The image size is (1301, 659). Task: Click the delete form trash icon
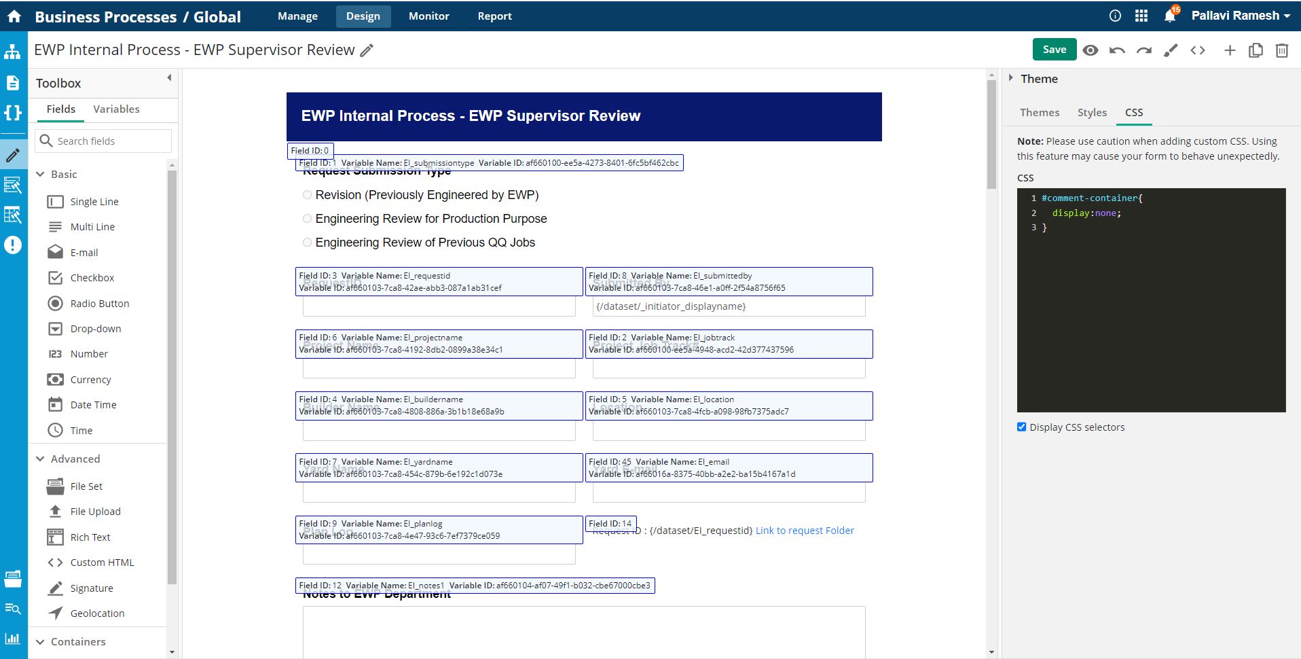pyautogui.click(x=1282, y=50)
